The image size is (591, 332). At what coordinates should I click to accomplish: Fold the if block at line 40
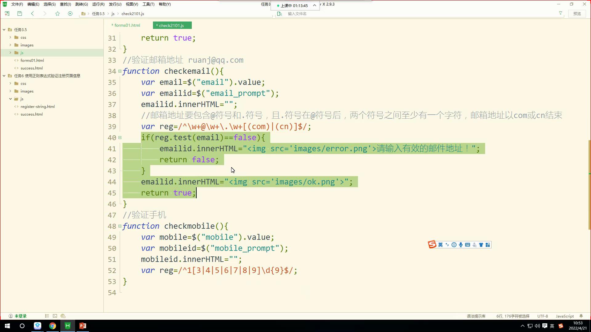[120, 138]
